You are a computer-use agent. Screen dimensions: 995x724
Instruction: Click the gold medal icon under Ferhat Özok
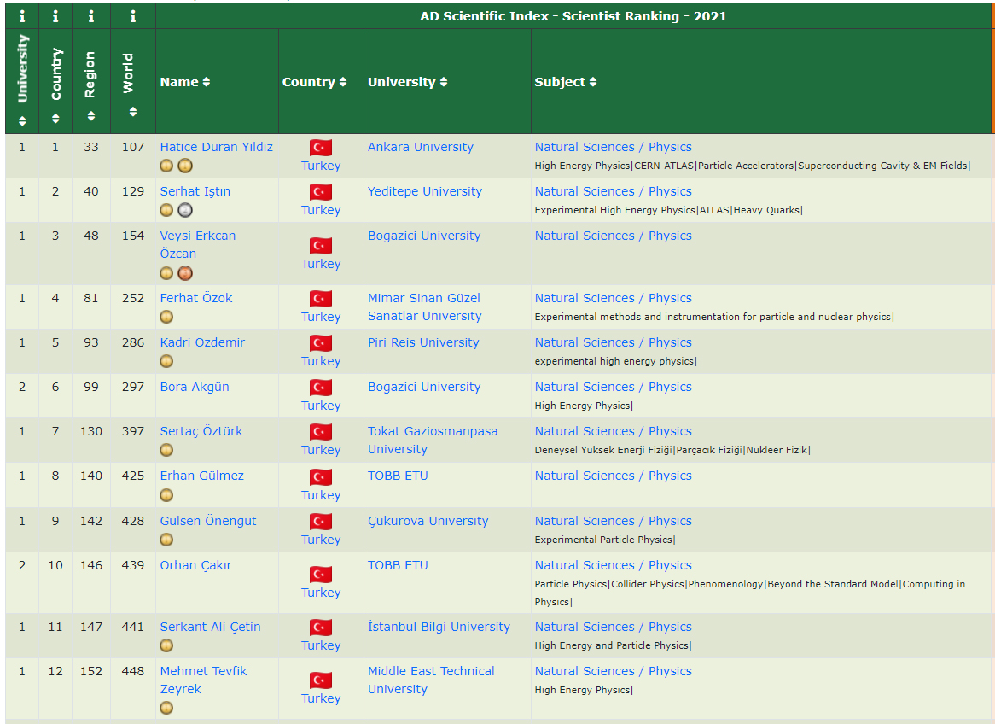(166, 317)
